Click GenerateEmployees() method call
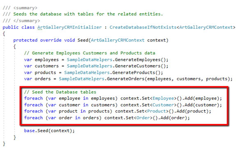The height and width of the screenshot is (149, 246). 140,60
